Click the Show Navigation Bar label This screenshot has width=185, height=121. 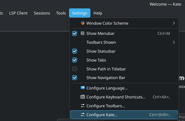[x=106, y=78]
